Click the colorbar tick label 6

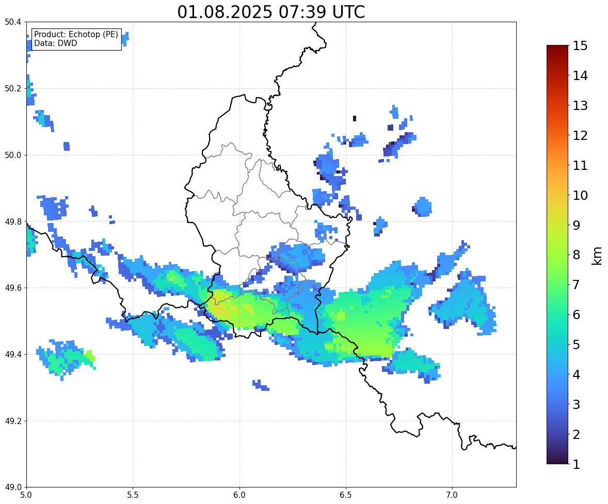click(x=576, y=314)
